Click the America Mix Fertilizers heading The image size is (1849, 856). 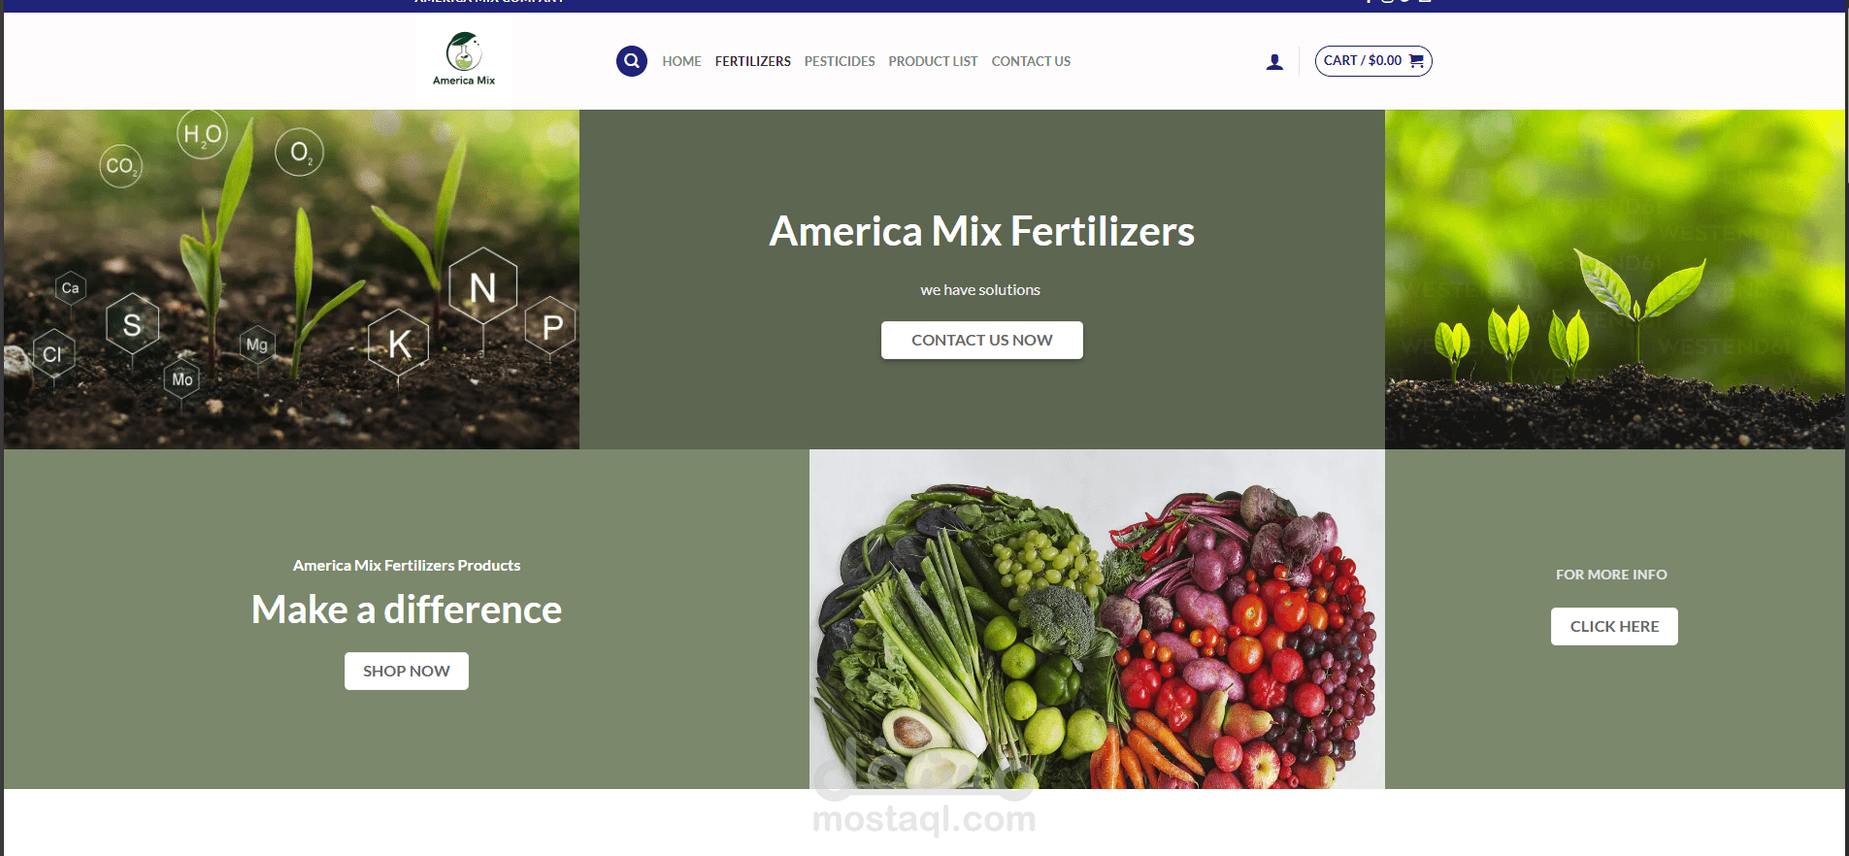tap(982, 231)
